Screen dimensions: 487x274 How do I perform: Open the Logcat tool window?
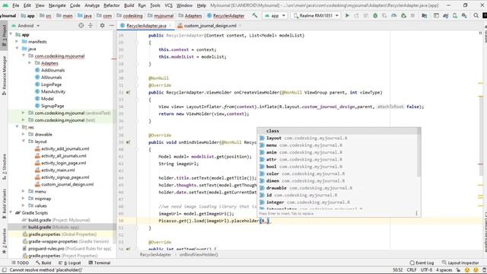(x=70, y=263)
